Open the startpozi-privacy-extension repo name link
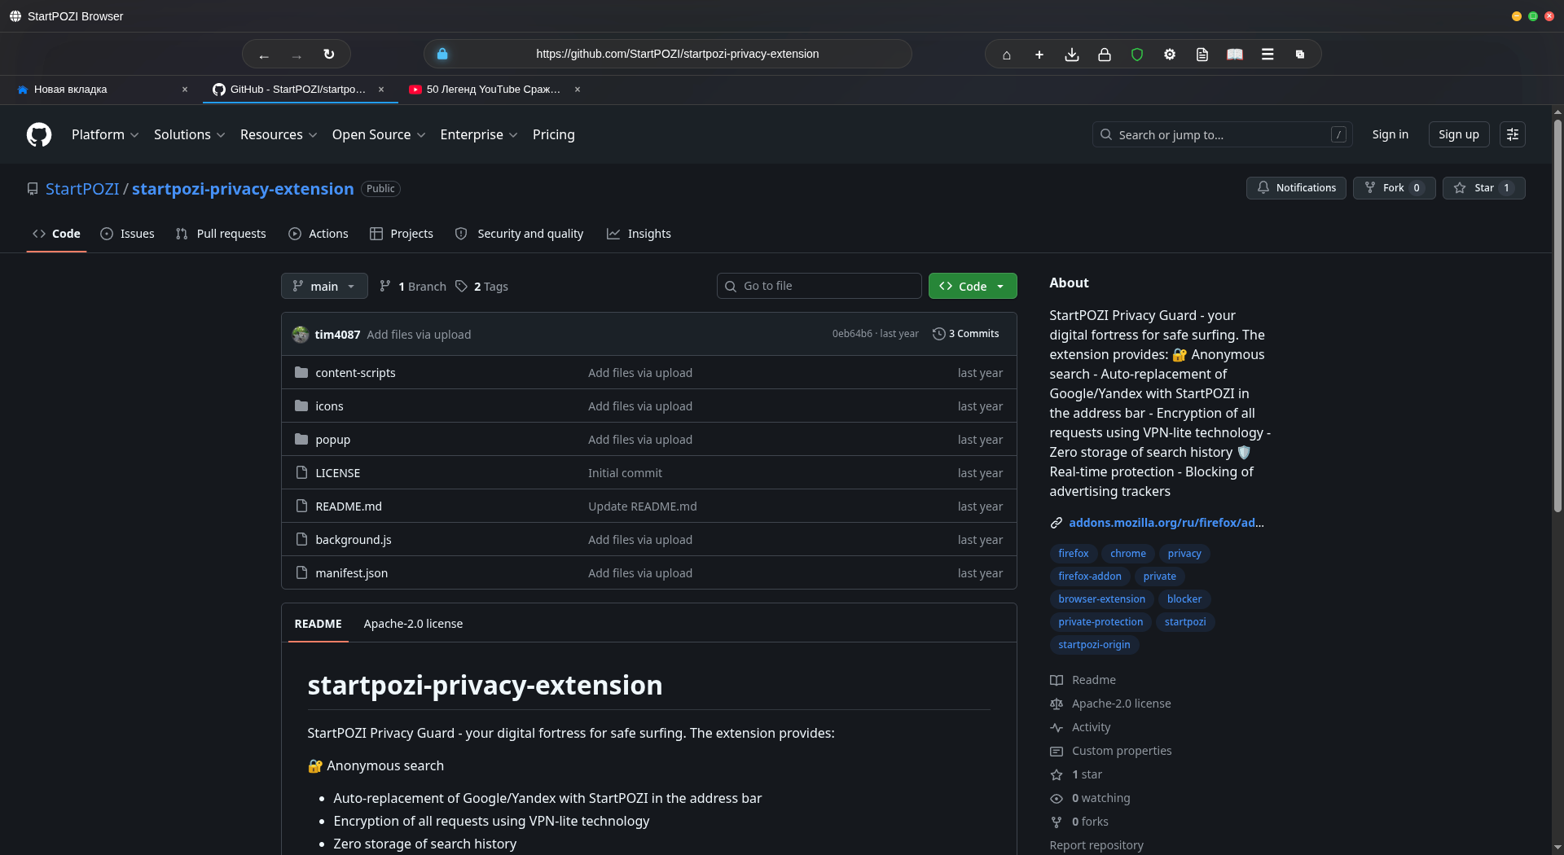 pos(243,189)
